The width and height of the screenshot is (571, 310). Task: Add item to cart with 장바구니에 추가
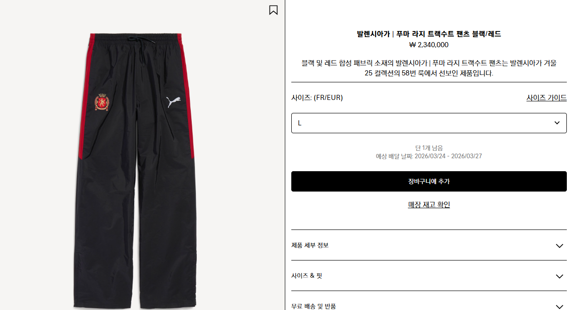point(429,181)
